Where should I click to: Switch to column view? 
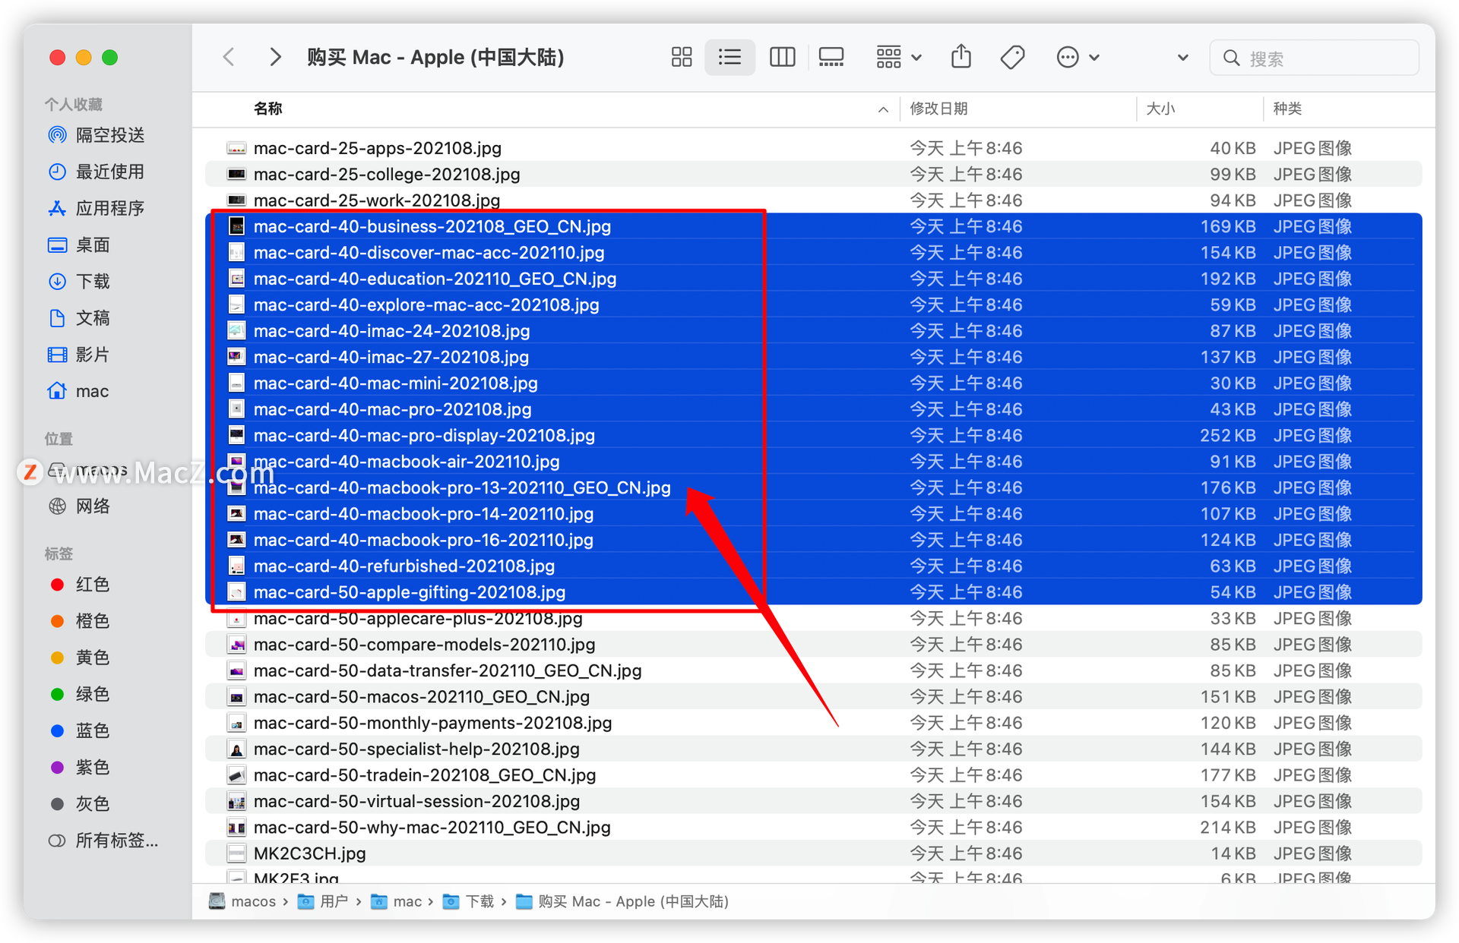pos(782,57)
